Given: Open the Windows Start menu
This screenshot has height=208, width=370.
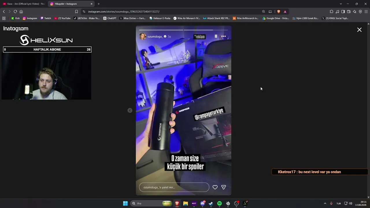Looking at the screenshot, I should pyautogui.click(x=125, y=203).
